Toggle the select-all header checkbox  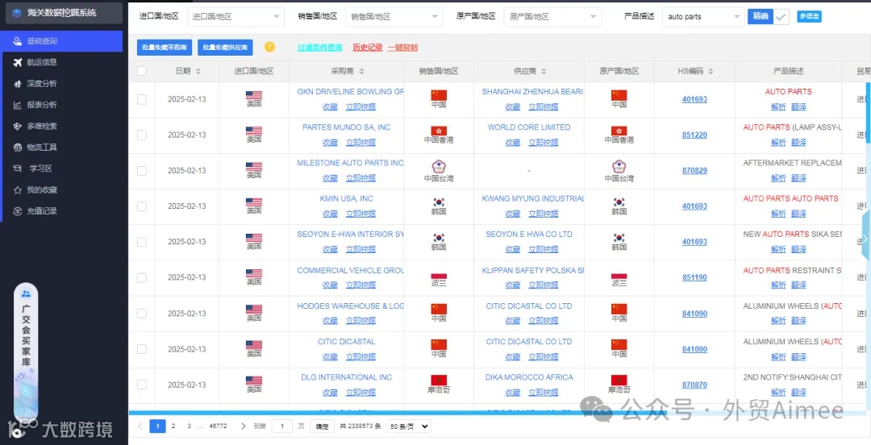pyautogui.click(x=142, y=71)
